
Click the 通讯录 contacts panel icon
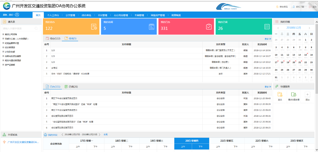pos(5,22)
